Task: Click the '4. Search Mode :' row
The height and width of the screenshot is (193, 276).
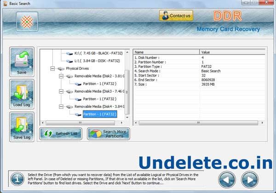Action: [199, 71]
